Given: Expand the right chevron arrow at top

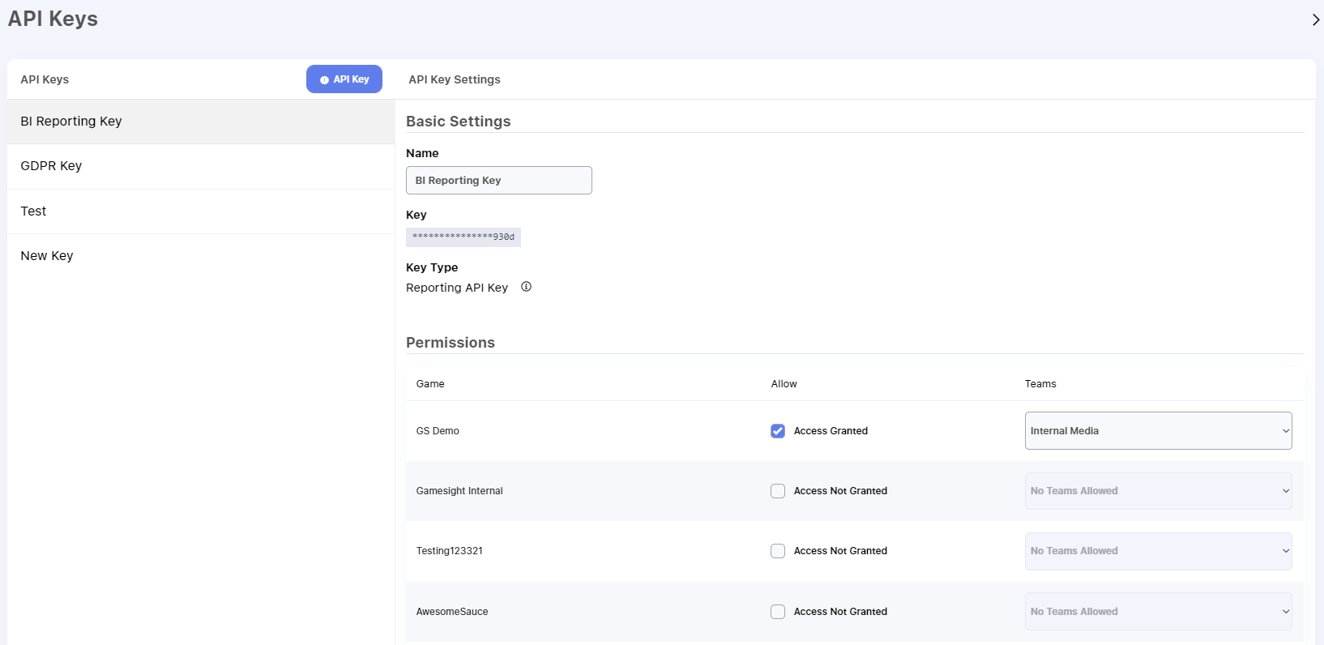Looking at the screenshot, I should click(1315, 19).
